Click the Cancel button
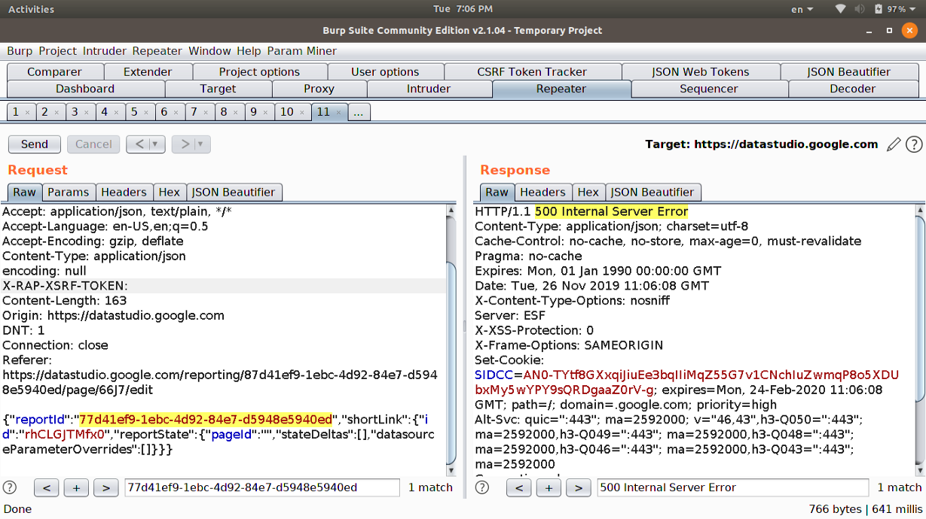Viewport: 926px width, 519px height. (x=93, y=144)
